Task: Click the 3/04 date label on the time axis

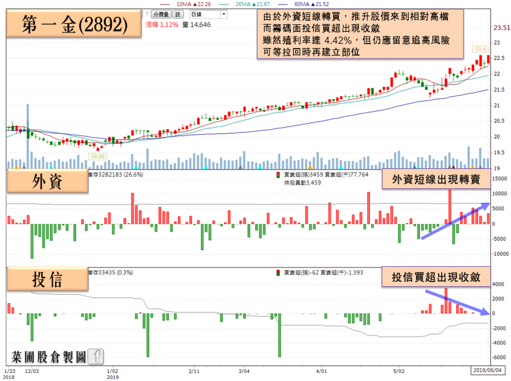Action: pyautogui.click(x=244, y=371)
